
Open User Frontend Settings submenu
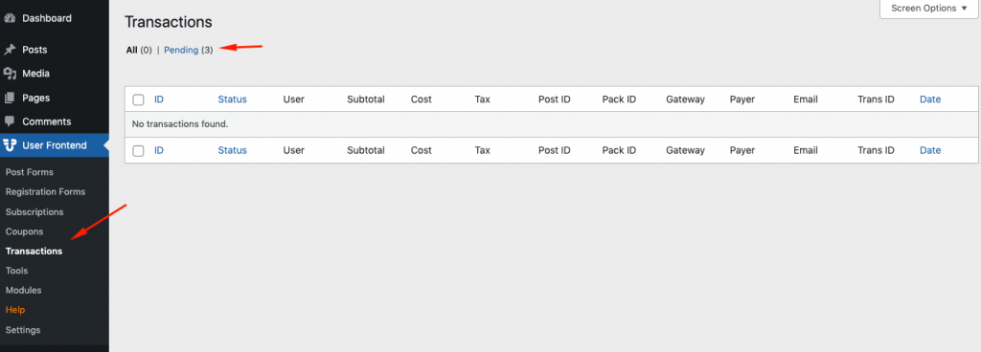pyautogui.click(x=23, y=330)
